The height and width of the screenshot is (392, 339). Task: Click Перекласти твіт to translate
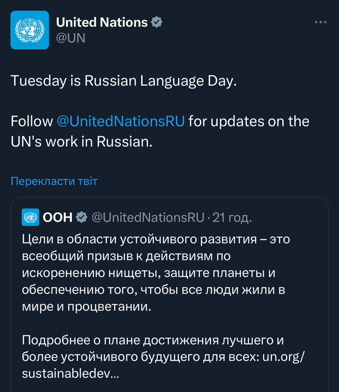click(x=54, y=181)
